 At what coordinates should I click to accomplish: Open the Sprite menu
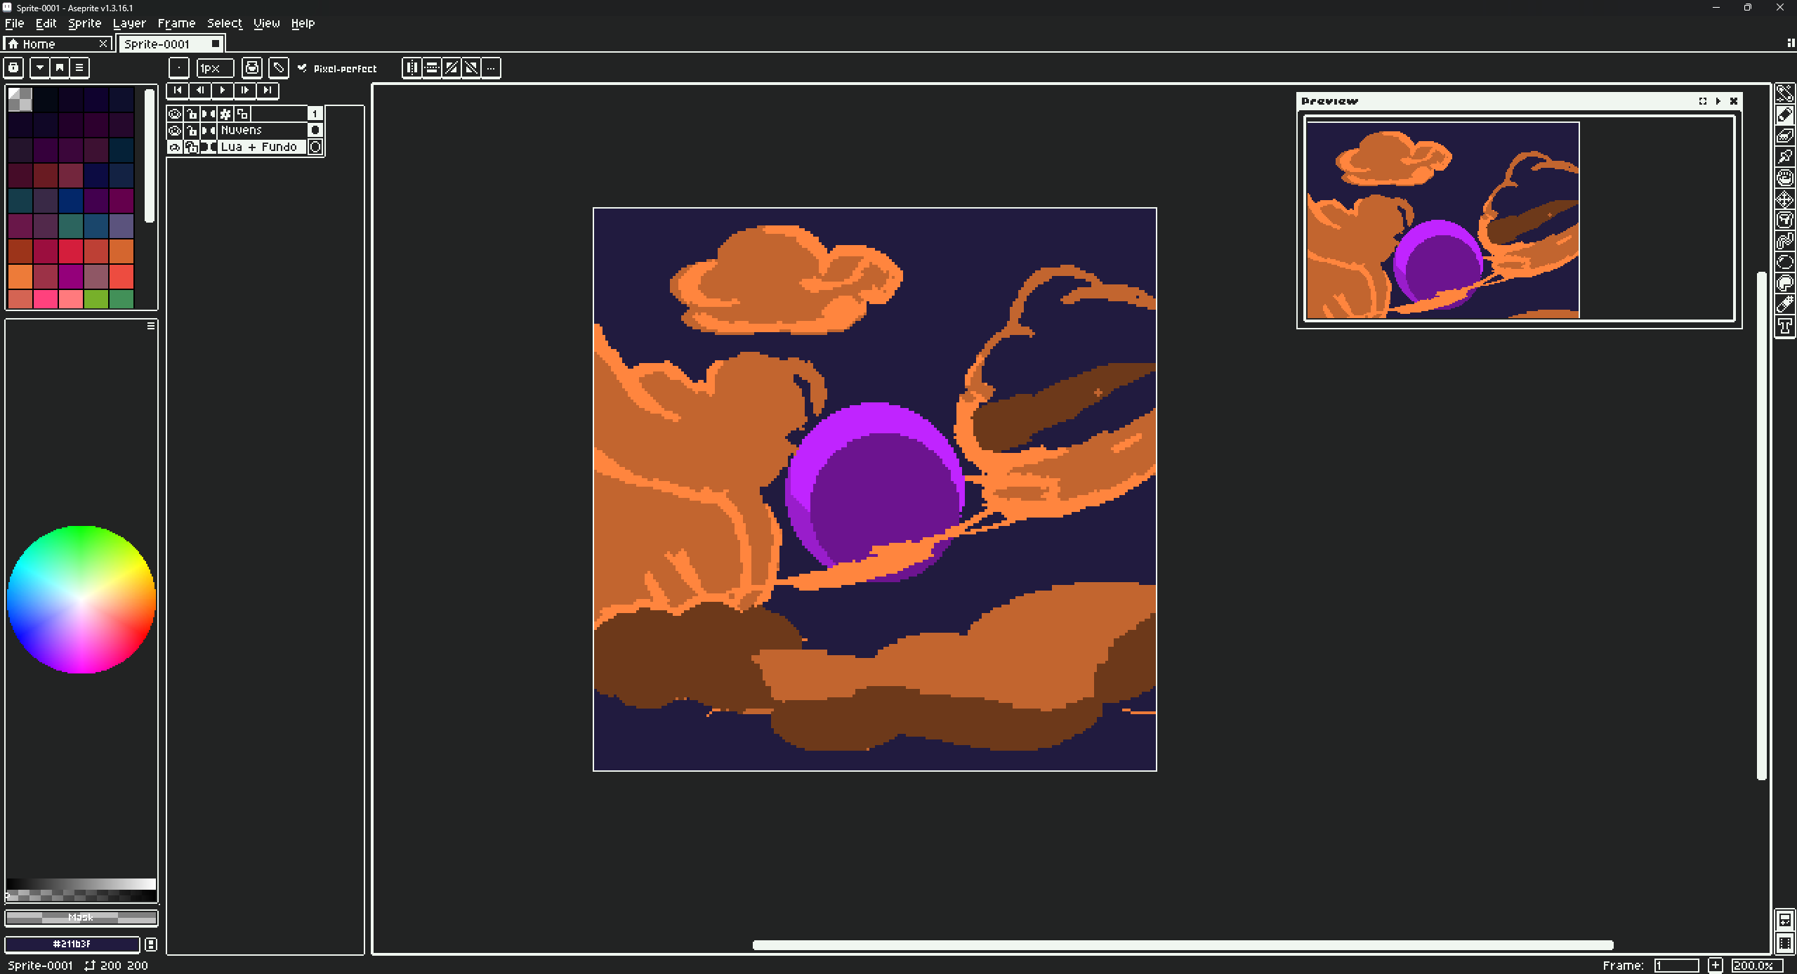tap(84, 23)
